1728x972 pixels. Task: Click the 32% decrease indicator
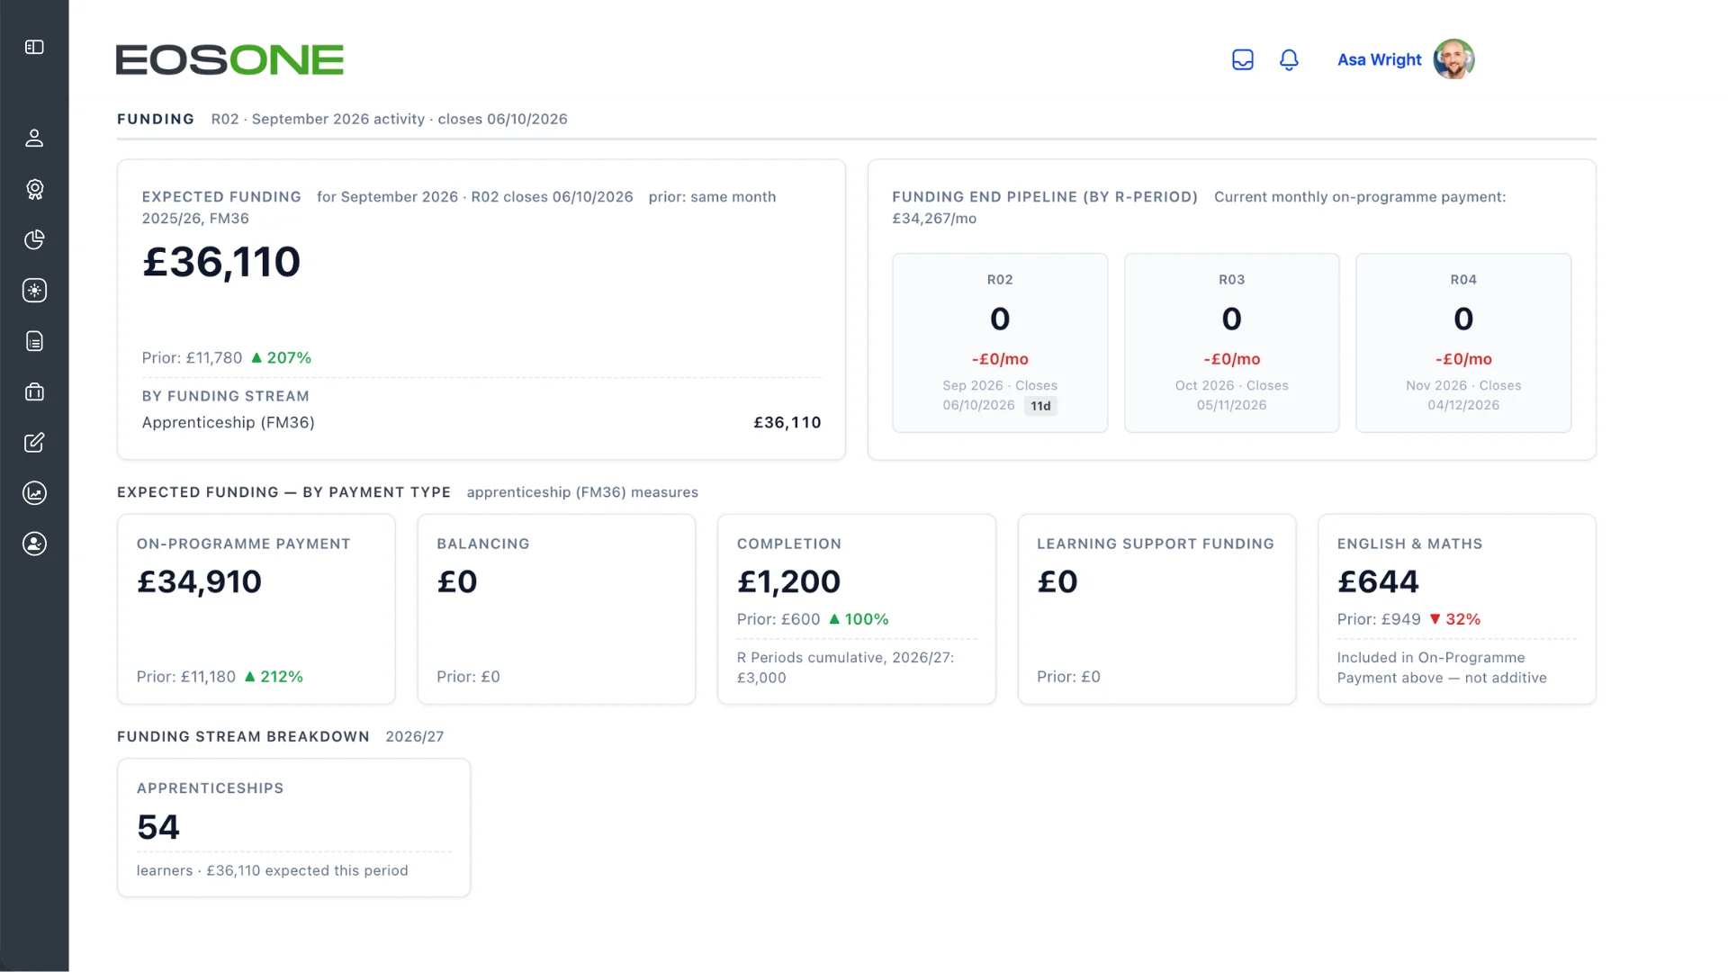1454,619
